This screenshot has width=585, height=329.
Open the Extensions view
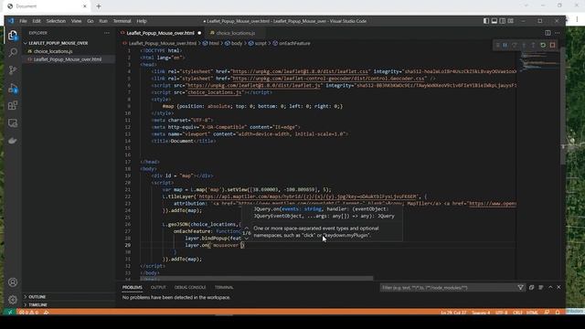tap(13, 106)
